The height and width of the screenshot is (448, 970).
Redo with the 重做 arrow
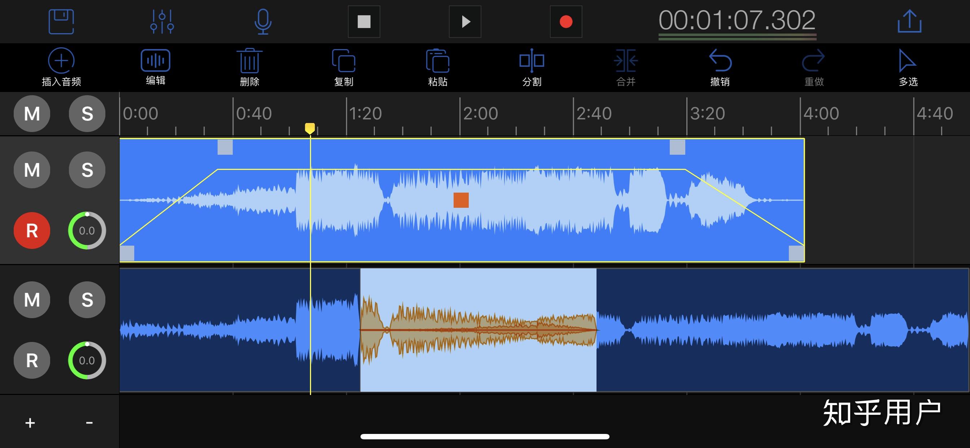[814, 67]
